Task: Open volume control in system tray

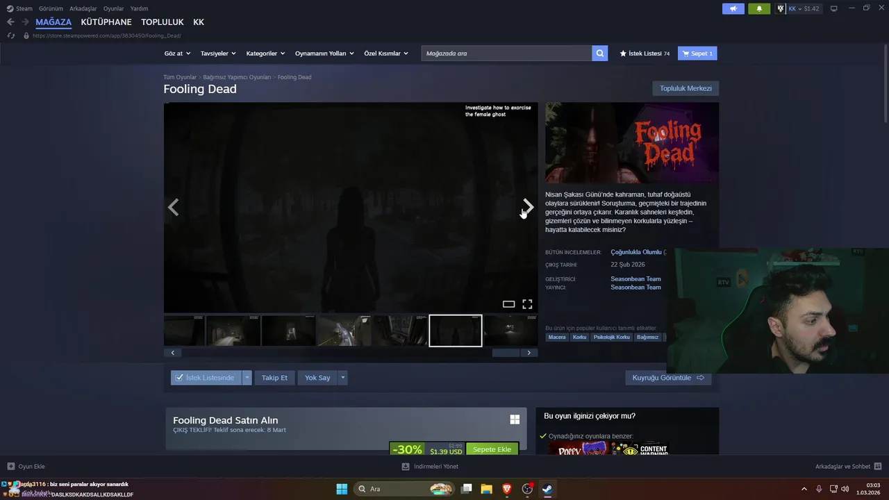Action: (845, 489)
